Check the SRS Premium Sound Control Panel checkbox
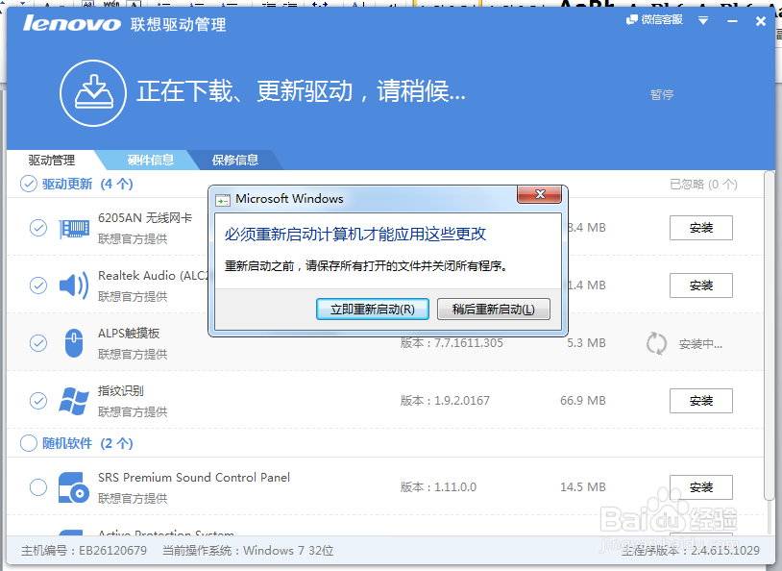 point(38,487)
